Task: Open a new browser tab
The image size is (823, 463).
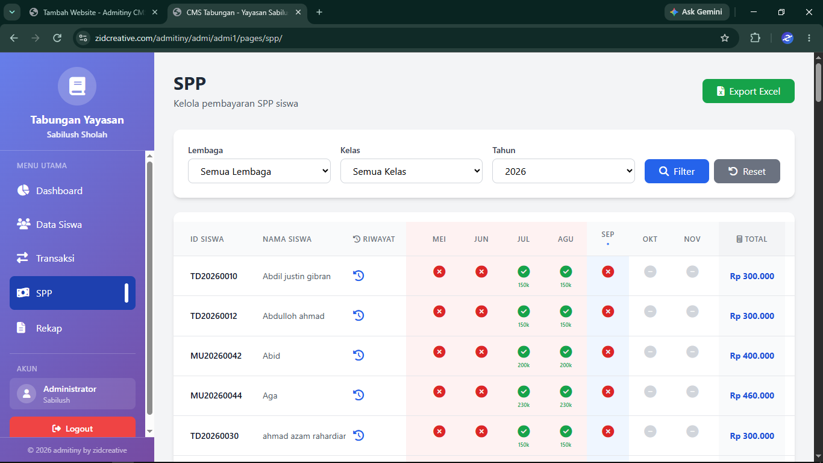Action: pos(319,12)
